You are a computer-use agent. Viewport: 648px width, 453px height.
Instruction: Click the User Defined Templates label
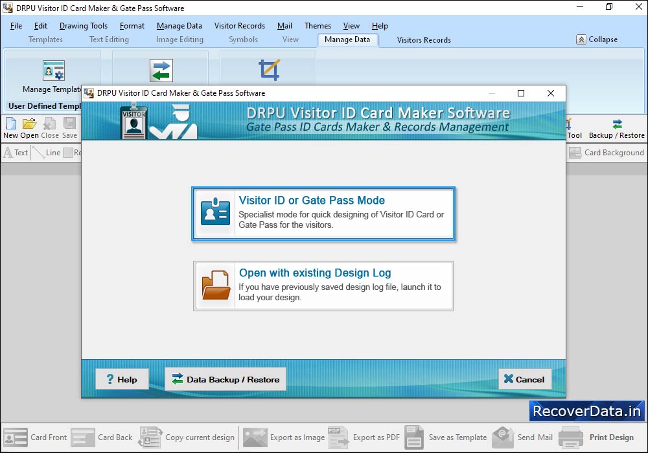pos(45,106)
